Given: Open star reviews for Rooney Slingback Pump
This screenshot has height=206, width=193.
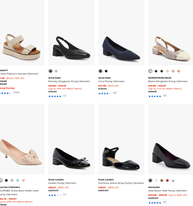Looking at the screenshot, I should click(x=55, y=96).
